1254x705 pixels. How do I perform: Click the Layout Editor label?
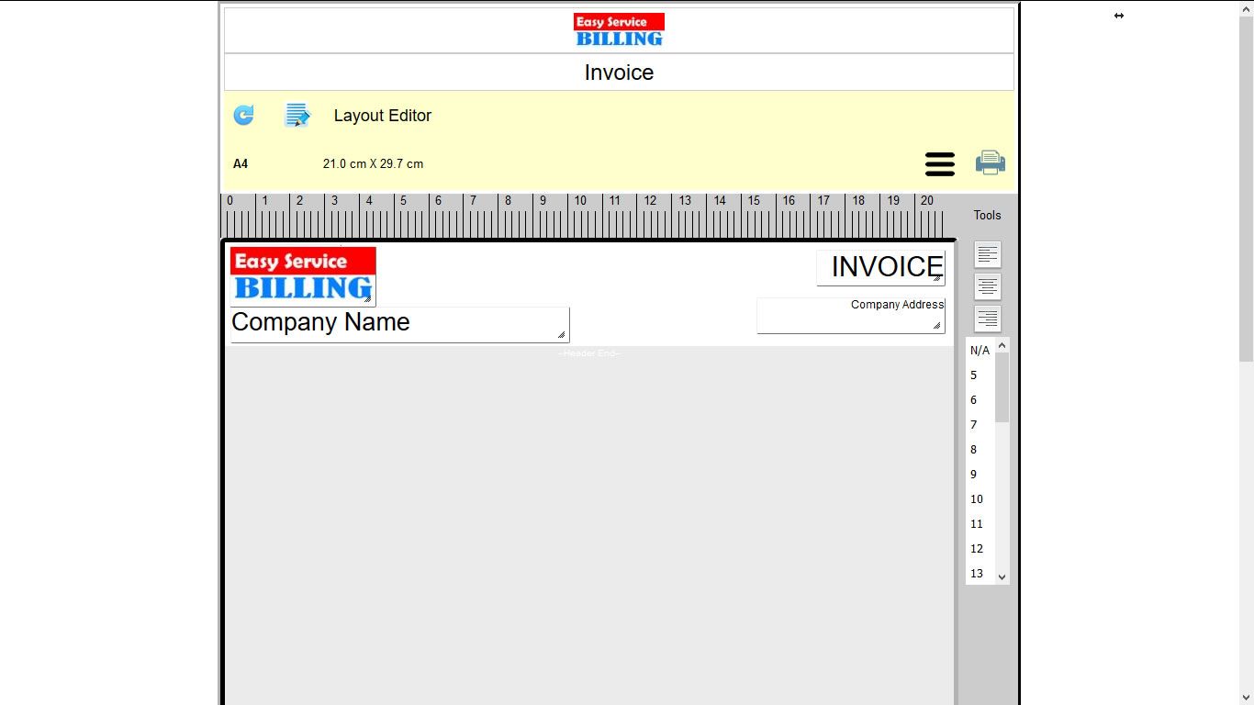[x=382, y=116]
